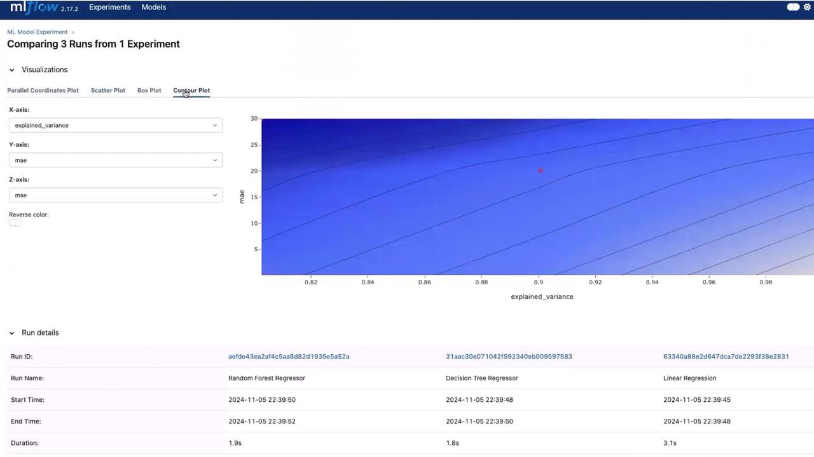Image resolution: width=814 pixels, height=457 pixels.
Task: Open Experiments in the top navigation
Action: click(109, 8)
